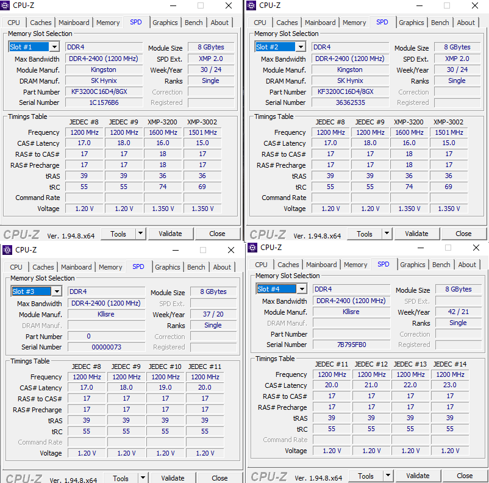Image resolution: width=489 pixels, height=483 pixels.
Task: Open Mainboard tab in Slot #2 window
Action: [320, 23]
